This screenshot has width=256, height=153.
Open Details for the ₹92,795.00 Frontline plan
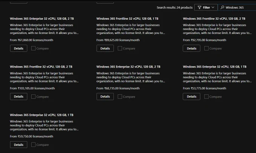(x=192, y=48)
